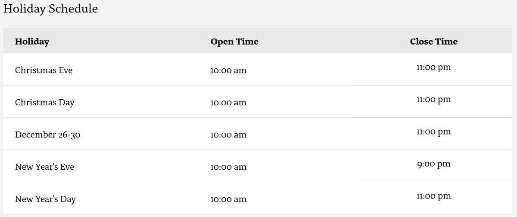Click the Open Time column header
The width and height of the screenshot is (517, 217).
pyautogui.click(x=234, y=42)
